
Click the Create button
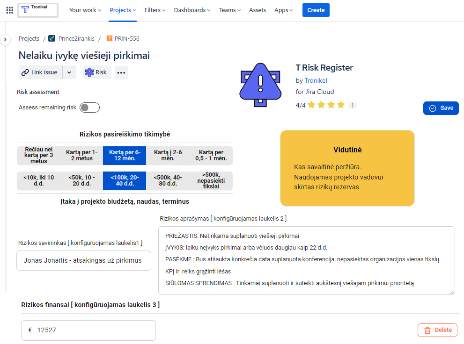[316, 10]
